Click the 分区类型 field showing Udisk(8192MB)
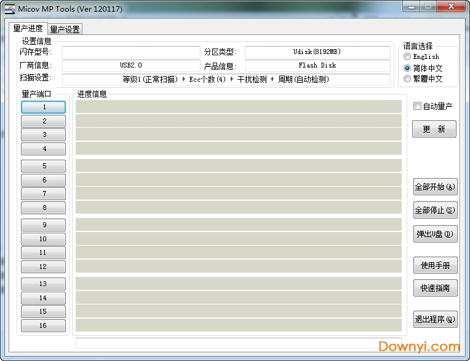This screenshot has width=470, height=361. [317, 52]
